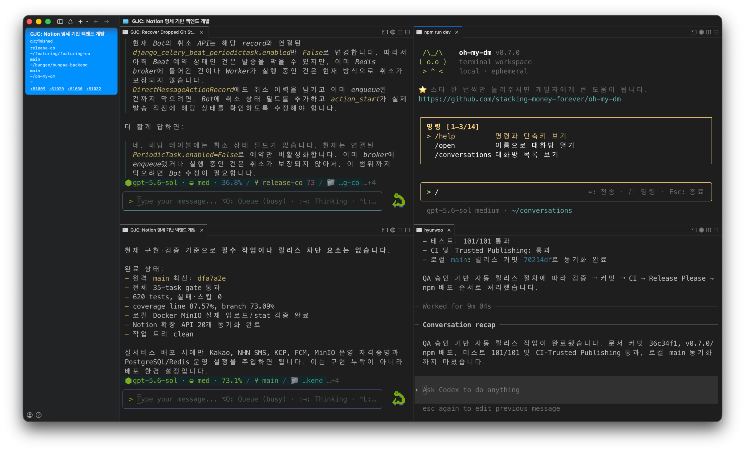The image size is (745, 452).
Task: Open new terminal in Recover Dropped Git pane
Action: (x=385, y=32)
